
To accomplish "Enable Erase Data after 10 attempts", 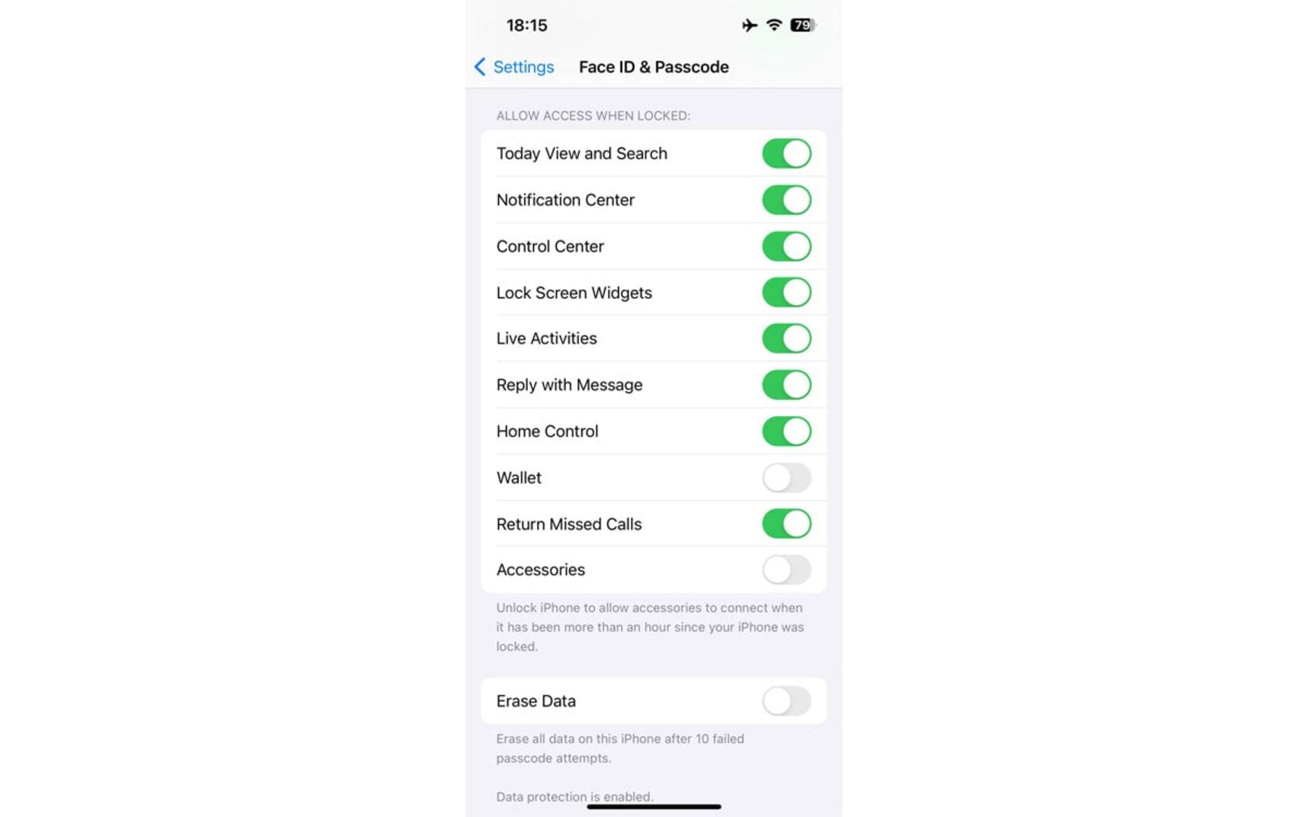I will [788, 701].
